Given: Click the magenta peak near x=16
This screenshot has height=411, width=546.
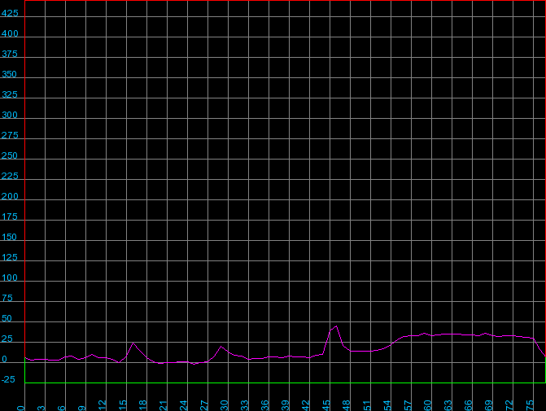Looking at the screenshot, I should click(x=133, y=343).
